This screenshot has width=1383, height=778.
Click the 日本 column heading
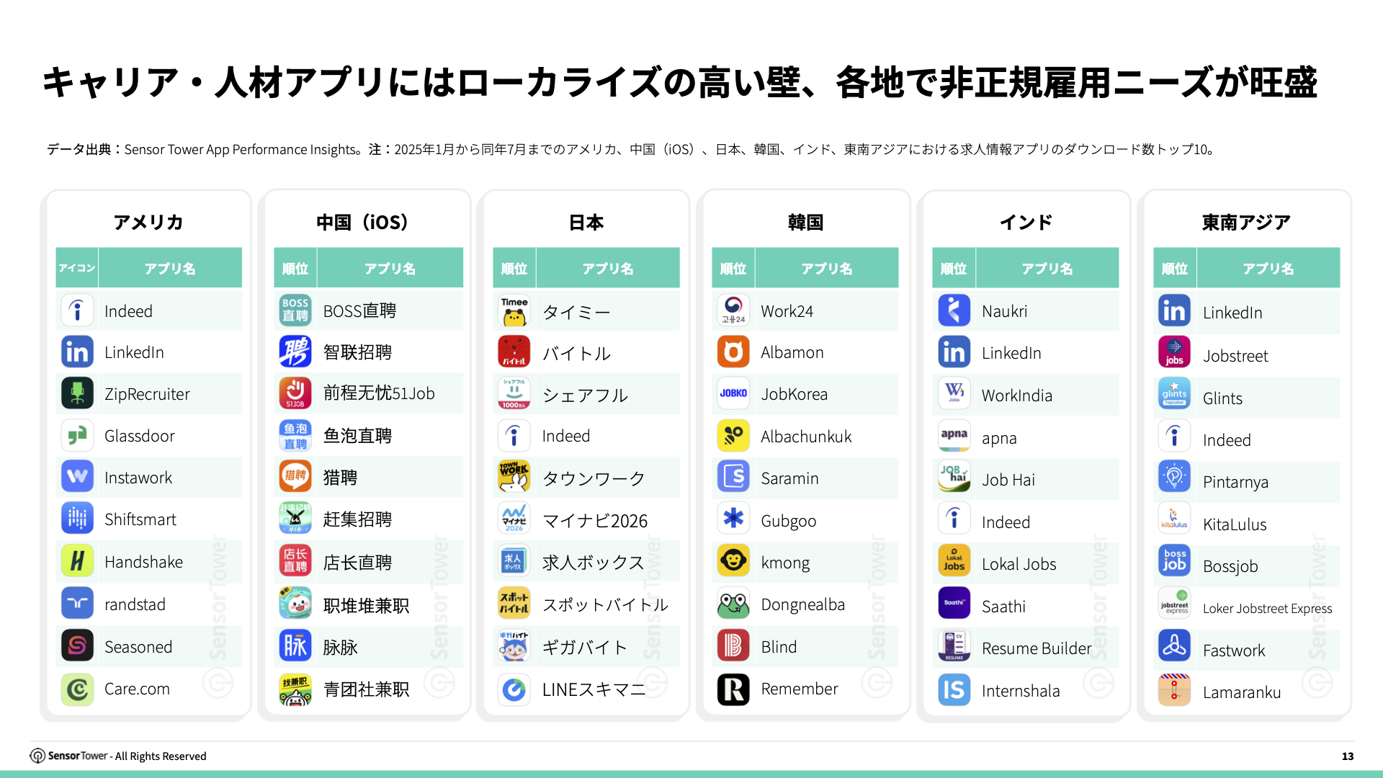coord(586,223)
